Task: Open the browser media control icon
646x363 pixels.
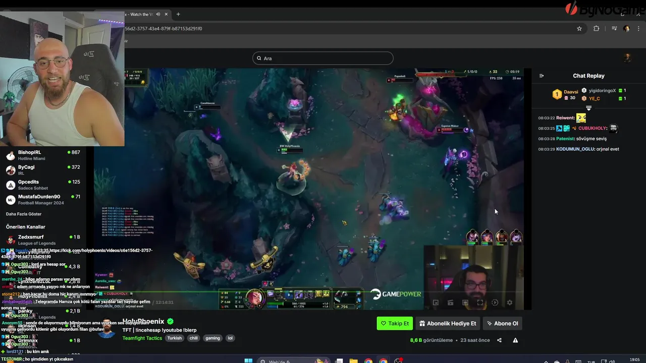Action: coord(614,29)
